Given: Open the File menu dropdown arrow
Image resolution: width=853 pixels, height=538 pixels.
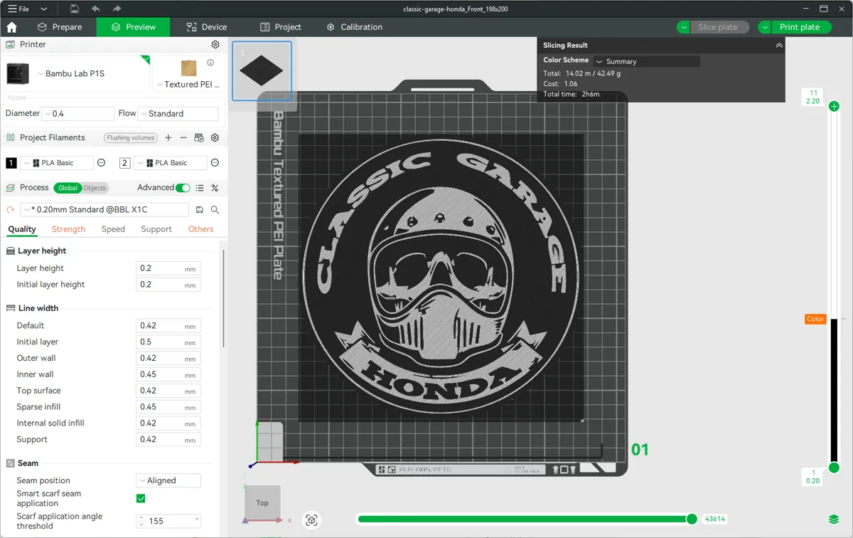Looking at the screenshot, I should click(43, 9).
